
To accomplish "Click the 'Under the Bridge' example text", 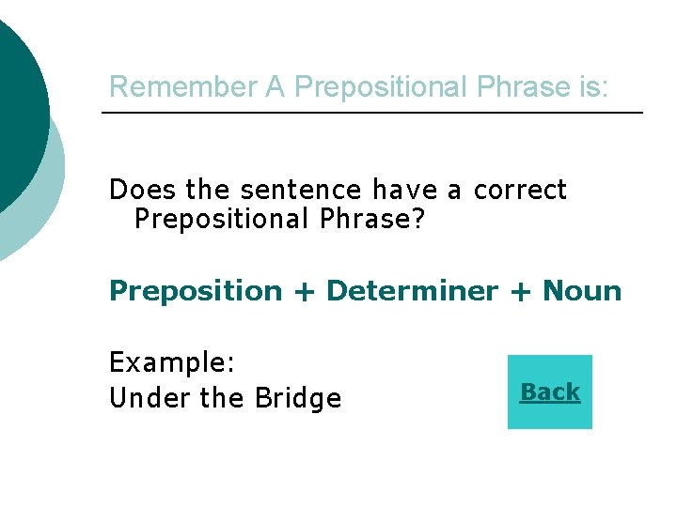I will [x=225, y=398].
